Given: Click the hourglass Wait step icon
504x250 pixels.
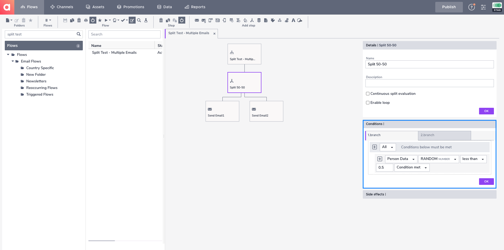Looking at the screenshot, I should [238, 20].
